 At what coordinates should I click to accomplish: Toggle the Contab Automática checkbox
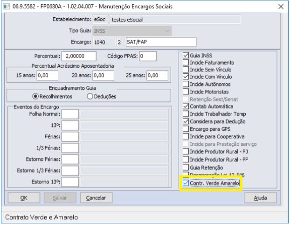coord(186,106)
